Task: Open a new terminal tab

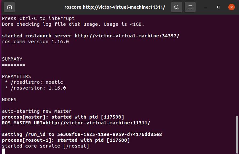Action: pyautogui.click(x=9, y=7)
